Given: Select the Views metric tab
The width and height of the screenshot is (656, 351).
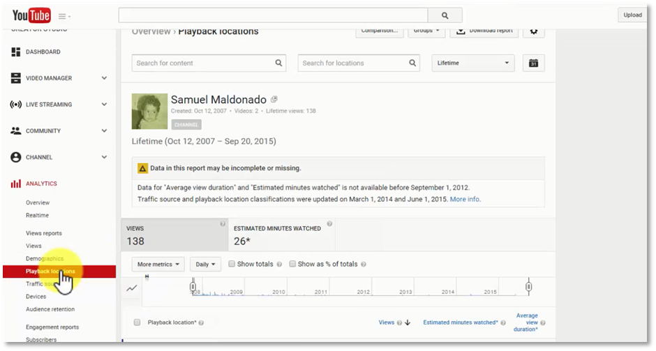Looking at the screenshot, I should pyautogui.click(x=175, y=235).
